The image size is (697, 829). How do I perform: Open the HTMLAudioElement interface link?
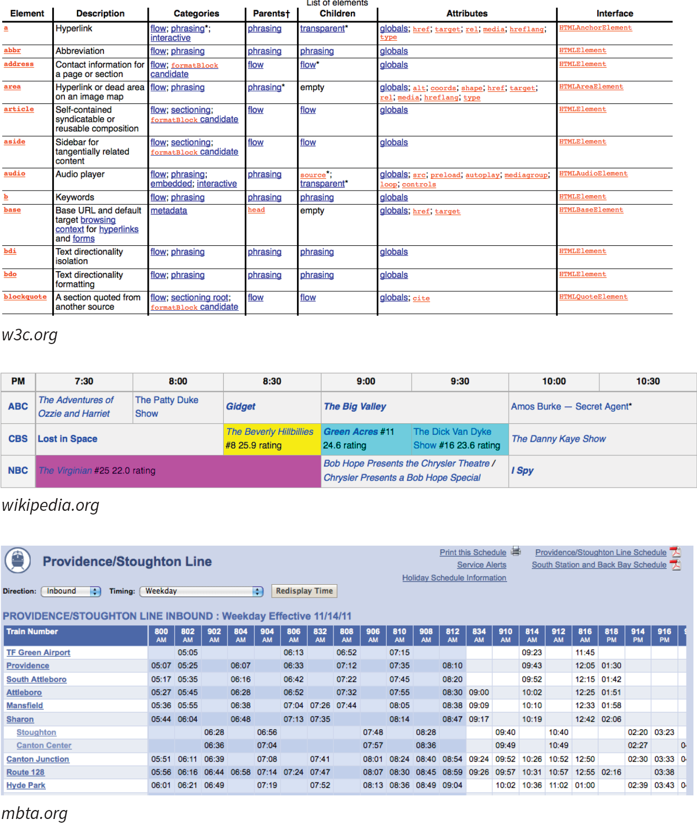[593, 174]
